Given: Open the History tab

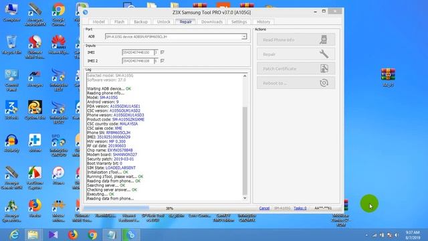Looking at the screenshot, I should pyautogui.click(x=263, y=21).
